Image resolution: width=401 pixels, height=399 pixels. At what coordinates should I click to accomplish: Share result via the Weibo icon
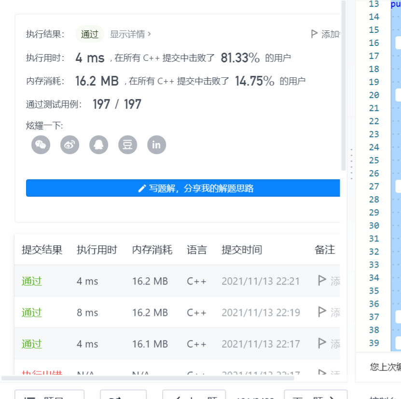[69, 144]
